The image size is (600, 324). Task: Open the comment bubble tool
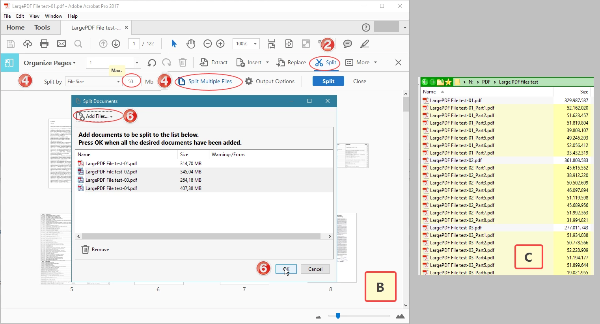pyautogui.click(x=347, y=44)
